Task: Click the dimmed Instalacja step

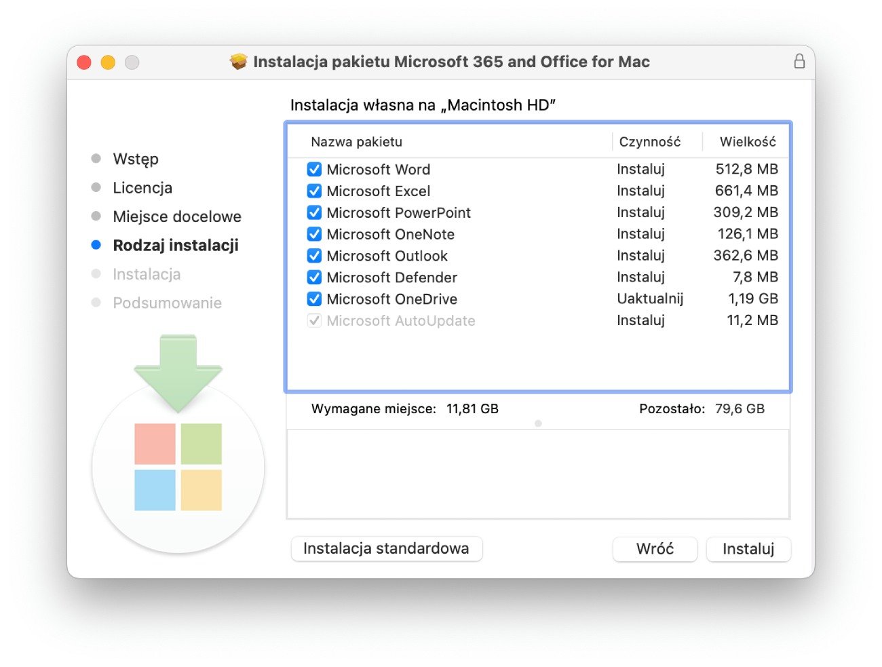Action: pos(147,274)
